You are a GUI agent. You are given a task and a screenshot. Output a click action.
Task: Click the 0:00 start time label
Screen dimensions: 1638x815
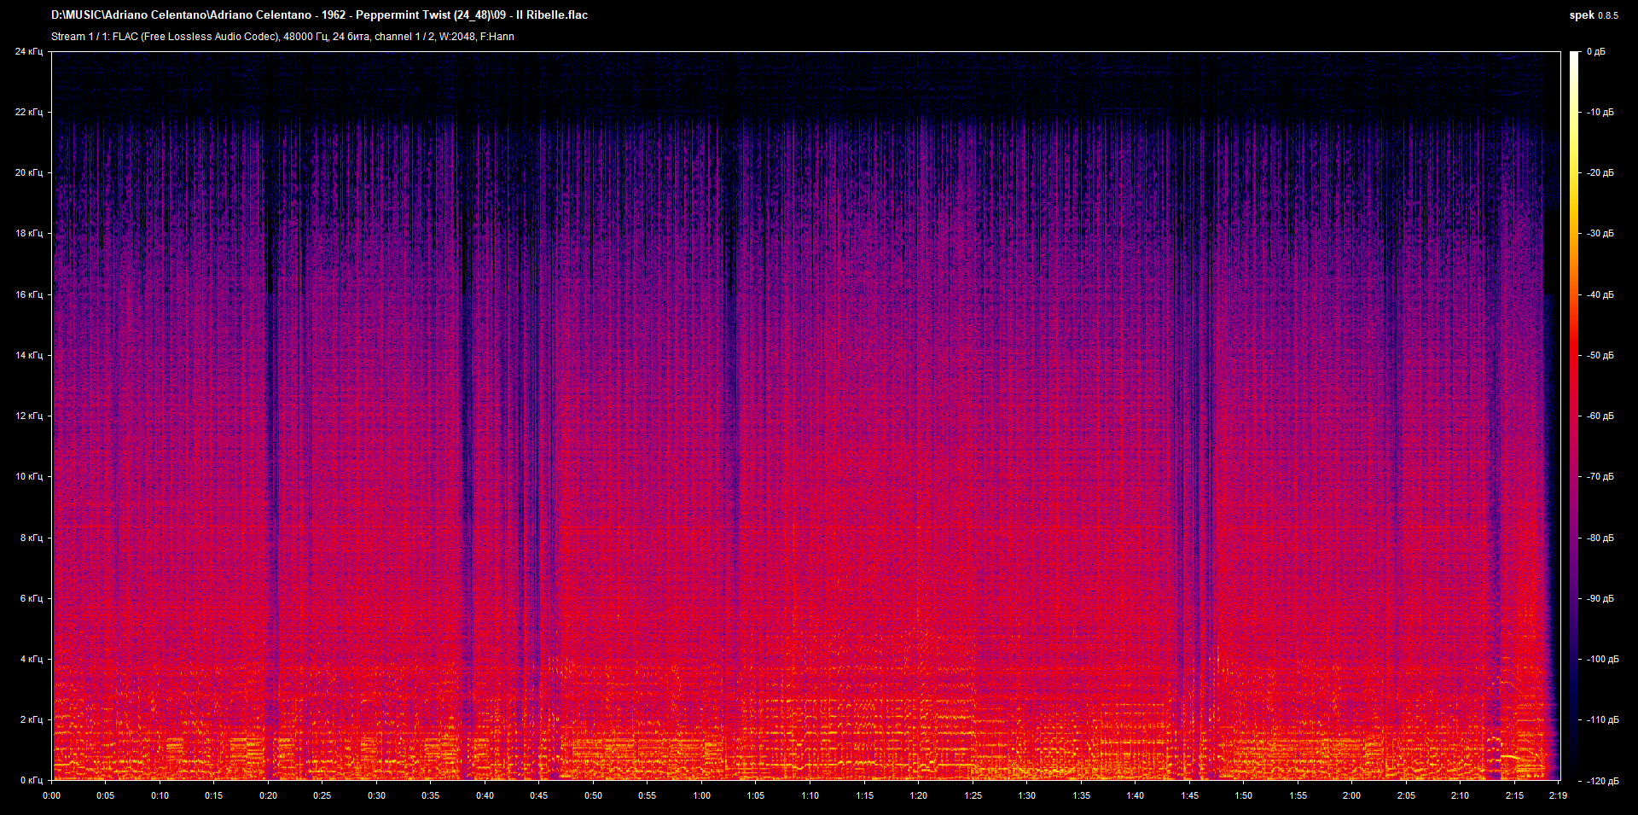point(51,795)
